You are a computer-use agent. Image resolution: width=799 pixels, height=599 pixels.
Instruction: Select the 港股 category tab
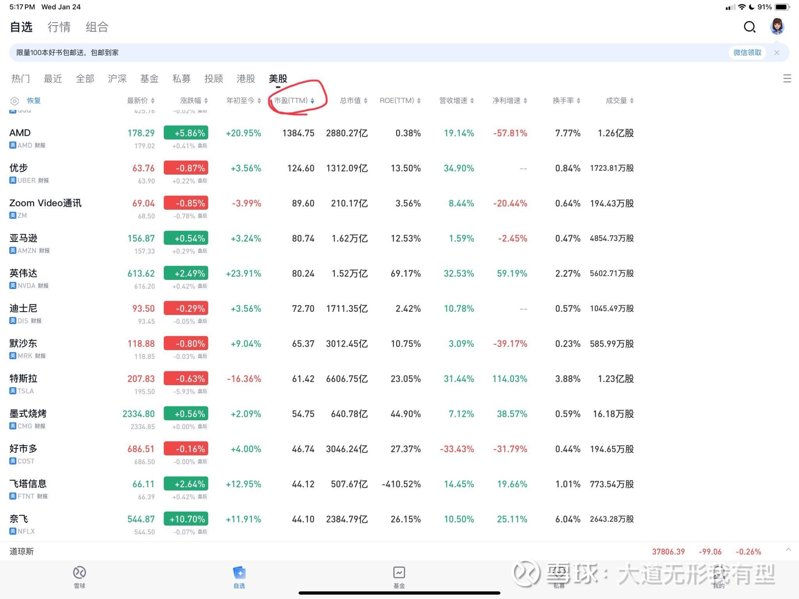pyautogui.click(x=246, y=79)
